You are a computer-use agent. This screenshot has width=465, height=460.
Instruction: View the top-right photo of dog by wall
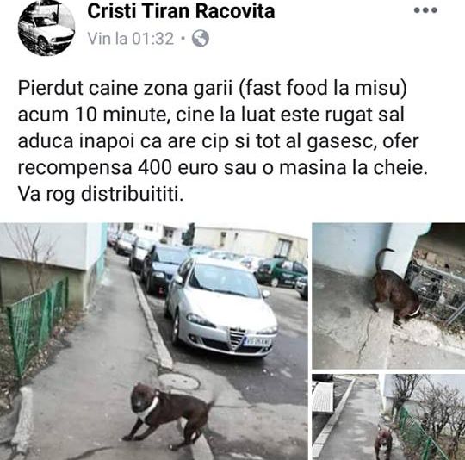click(388, 295)
